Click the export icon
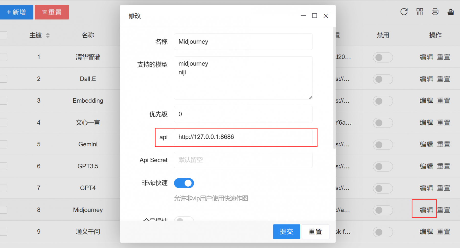Screen dimensions: 460x248 tap(451, 12)
